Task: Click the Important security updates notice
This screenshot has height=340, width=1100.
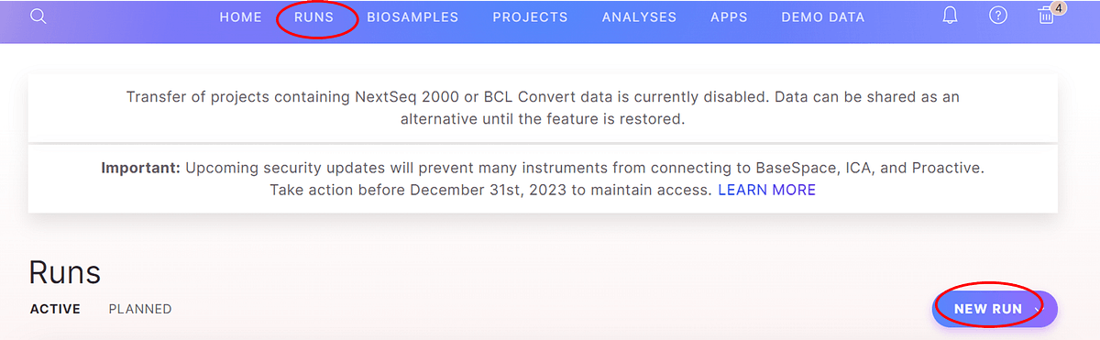Action: pyautogui.click(x=543, y=179)
